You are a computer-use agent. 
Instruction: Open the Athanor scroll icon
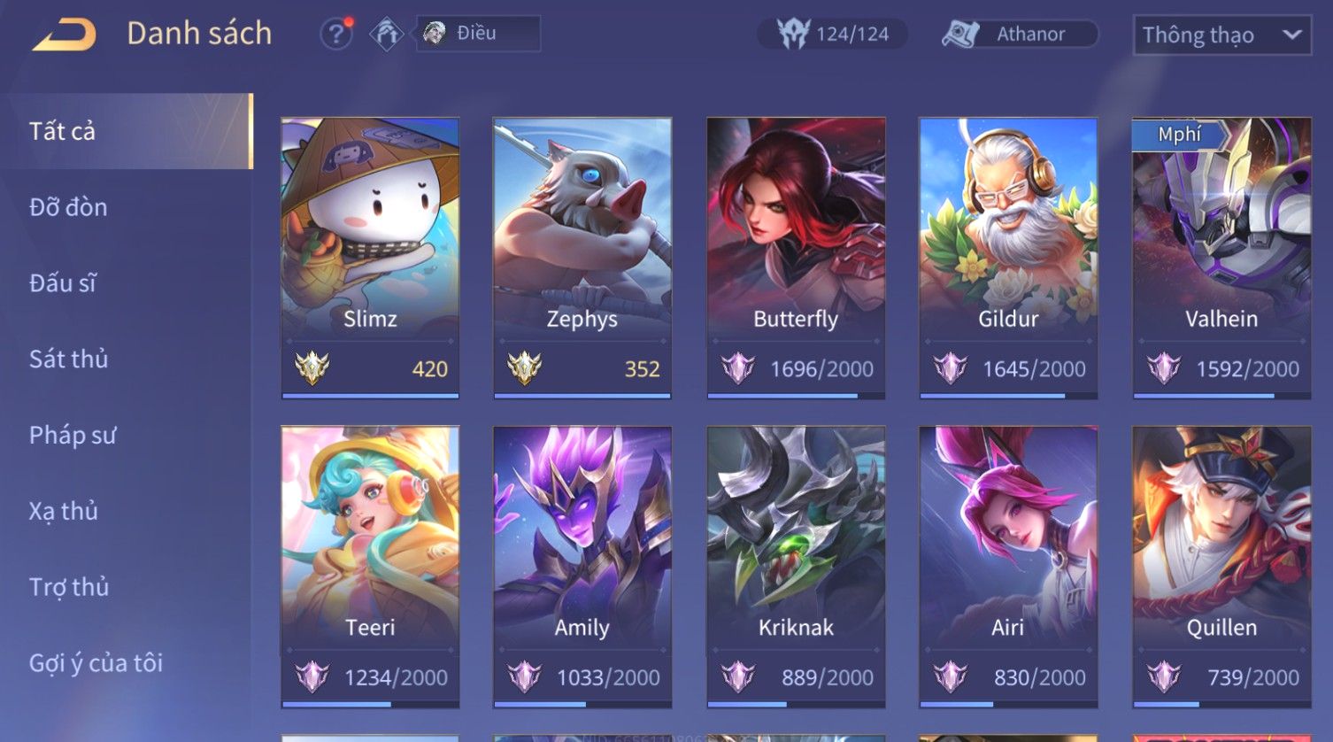click(x=960, y=34)
